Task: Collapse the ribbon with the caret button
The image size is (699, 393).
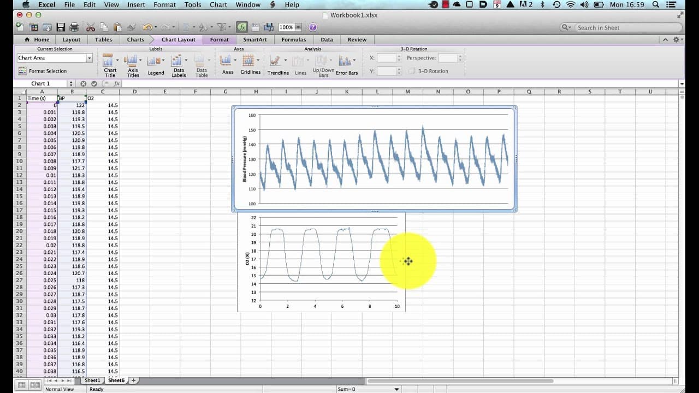Action: [x=665, y=39]
